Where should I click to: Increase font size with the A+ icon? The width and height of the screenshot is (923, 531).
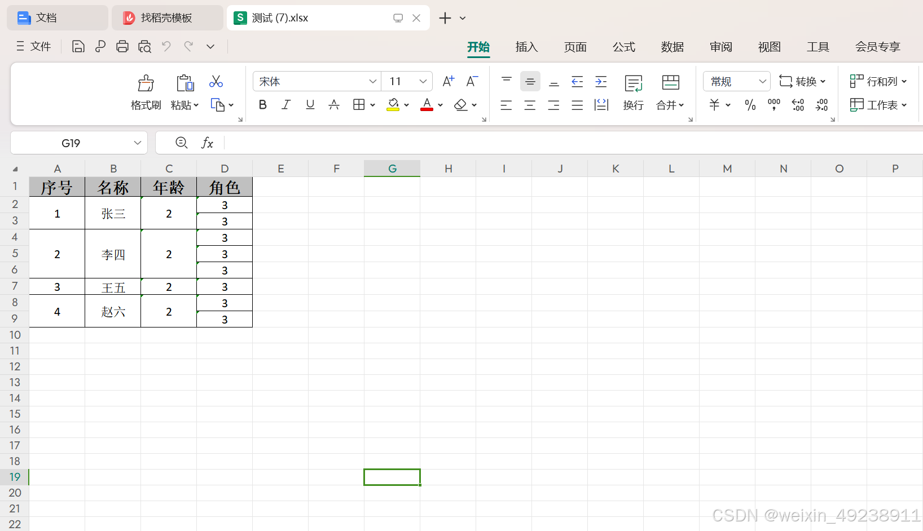click(x=447, y=81)
